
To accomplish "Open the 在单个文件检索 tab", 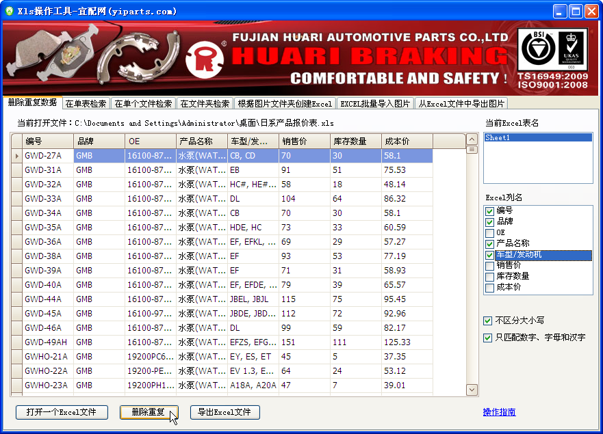I will point(143,104).
